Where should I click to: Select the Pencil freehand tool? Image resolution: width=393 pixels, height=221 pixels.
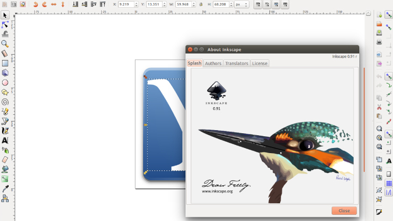(5, 111)
